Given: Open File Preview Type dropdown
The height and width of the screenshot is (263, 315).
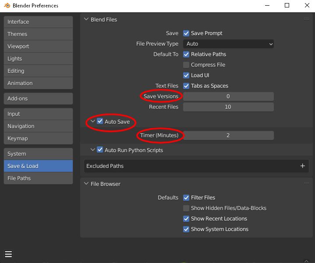Looking at the screenshot, I should [228, 44].
